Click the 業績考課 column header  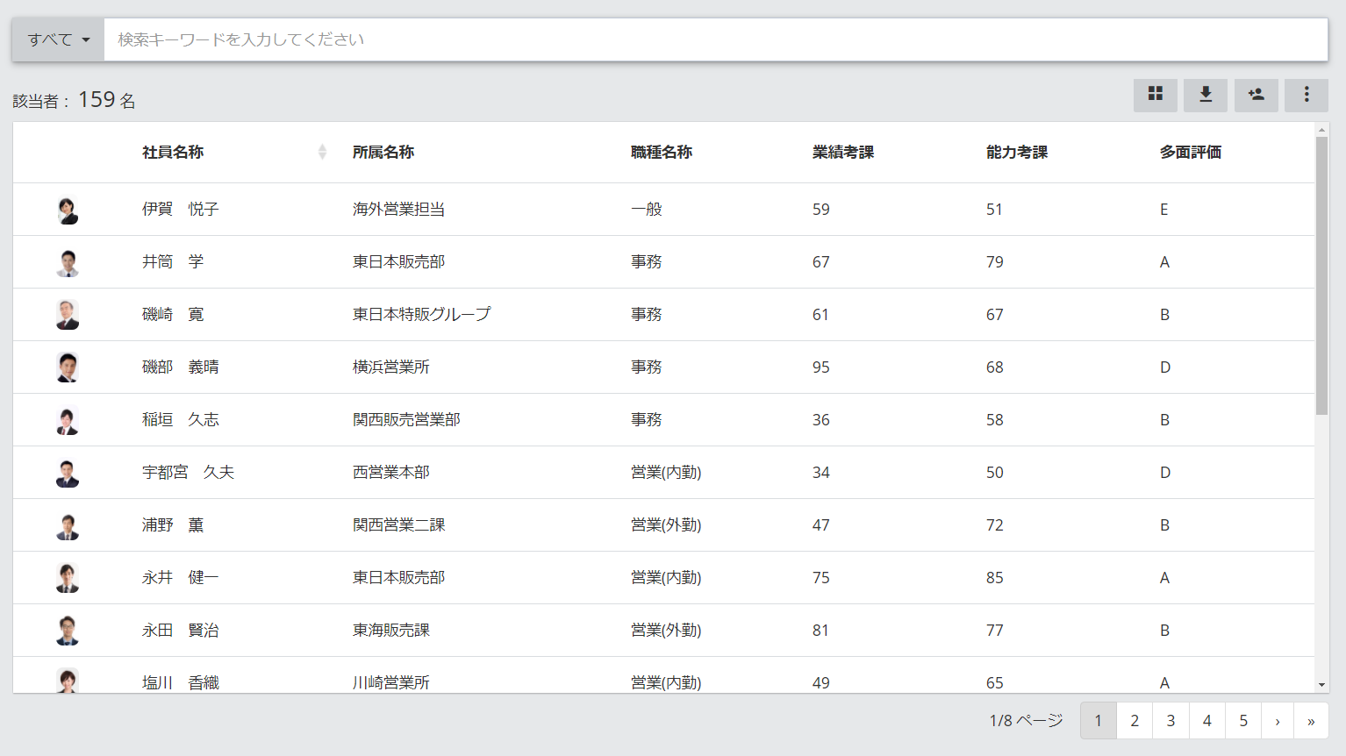pos(842,152)
